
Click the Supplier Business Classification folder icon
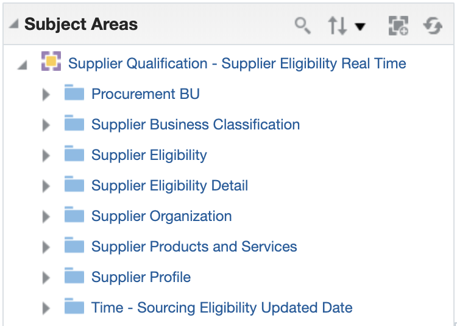coord(74,124)
